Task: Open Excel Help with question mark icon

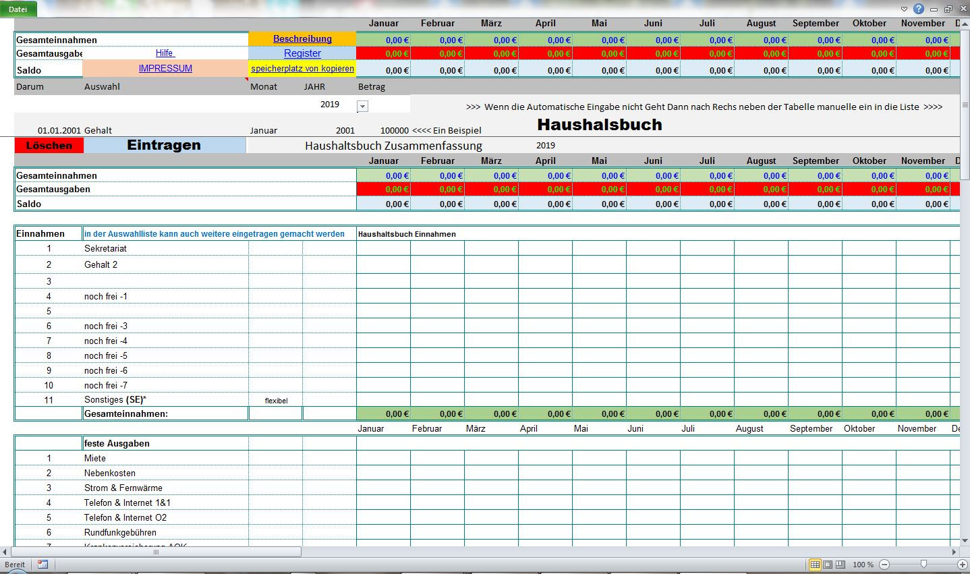Action: coord(919,9)
